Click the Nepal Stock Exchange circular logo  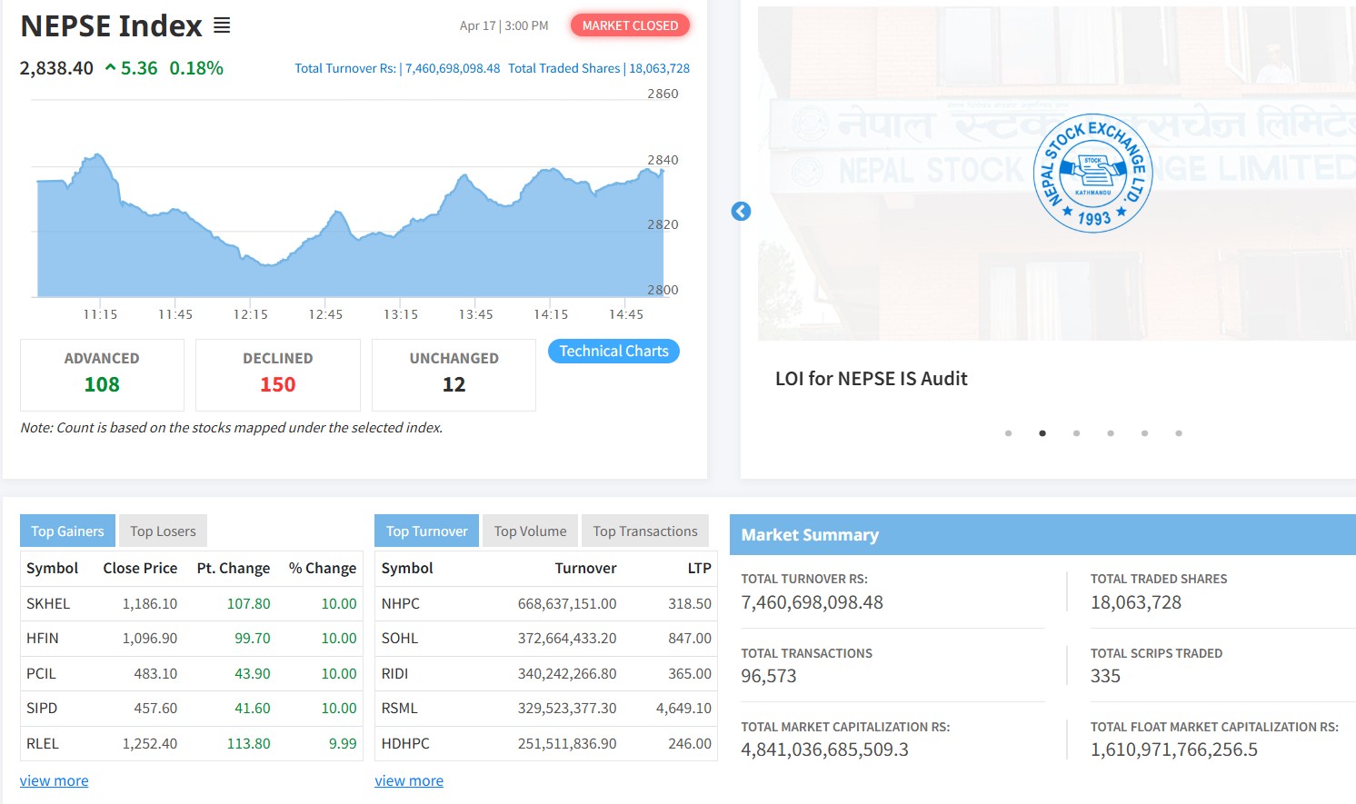pos(1092,173)
